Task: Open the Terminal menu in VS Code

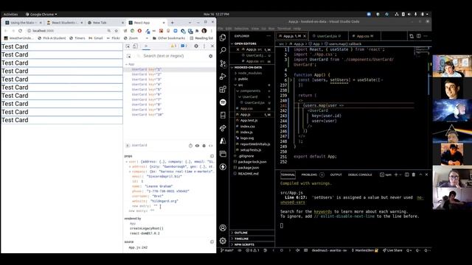Action: [x=284, y=29]
